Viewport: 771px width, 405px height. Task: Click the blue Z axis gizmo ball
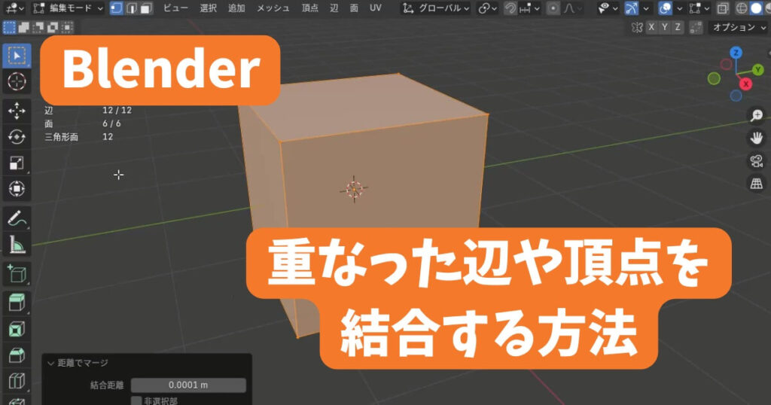[x=736, y=53]
